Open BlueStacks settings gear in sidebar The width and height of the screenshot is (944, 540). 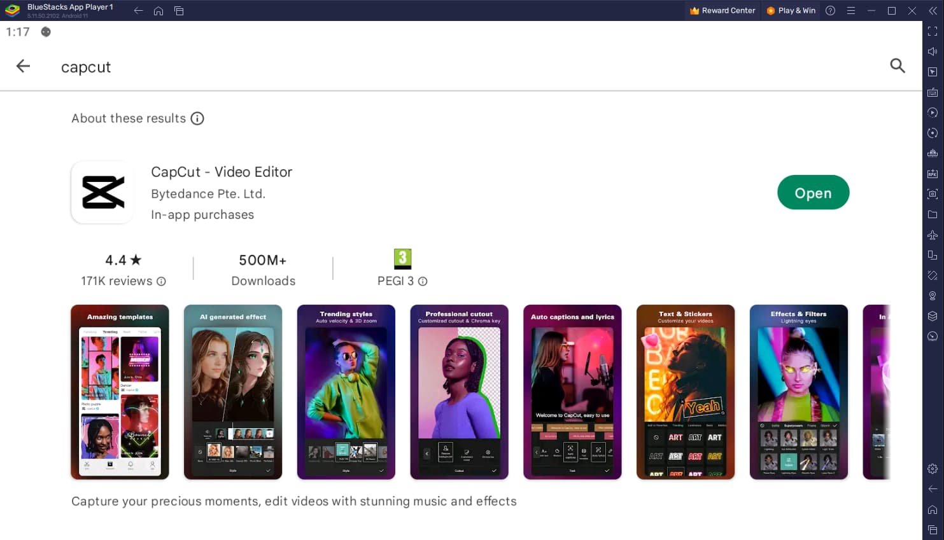click(933, 469)
